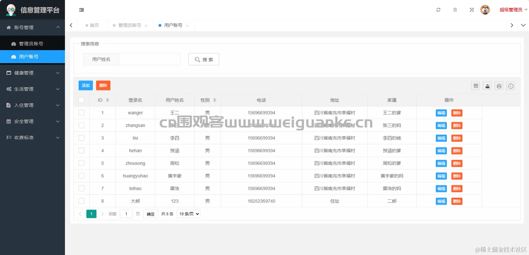Click the phone number 18252369745 cell
529x255 pixels.
pos(261,201)
